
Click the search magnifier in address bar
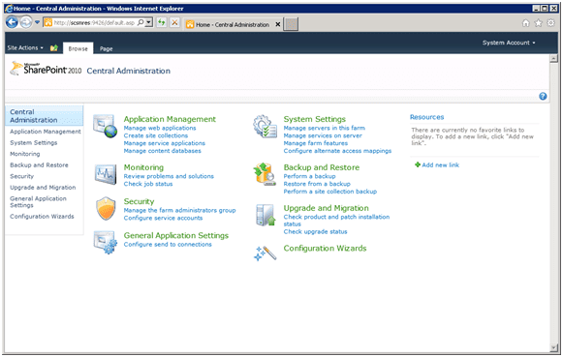[x=141, y=22]
